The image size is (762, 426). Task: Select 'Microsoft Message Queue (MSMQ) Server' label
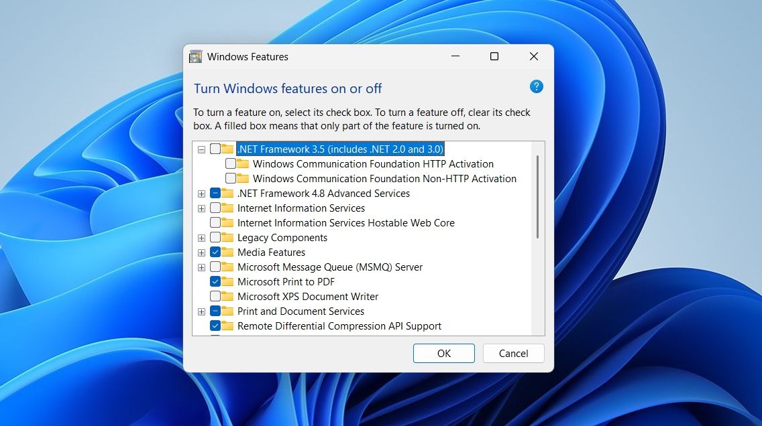[330, 267]
